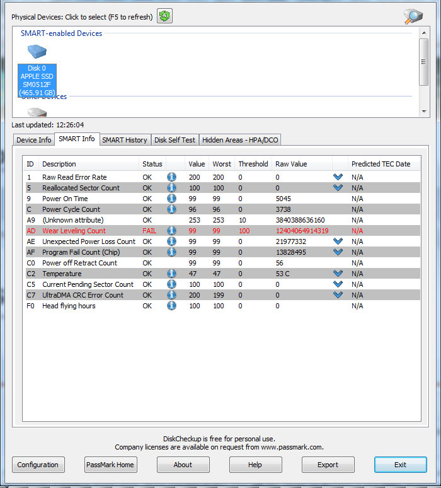
Task: Click raw value 3738 for Power Cycle Count
Action: (283, 209)
